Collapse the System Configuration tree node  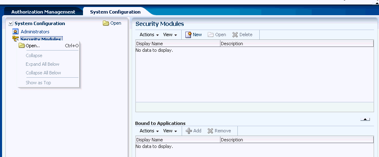tap(10, 23)
